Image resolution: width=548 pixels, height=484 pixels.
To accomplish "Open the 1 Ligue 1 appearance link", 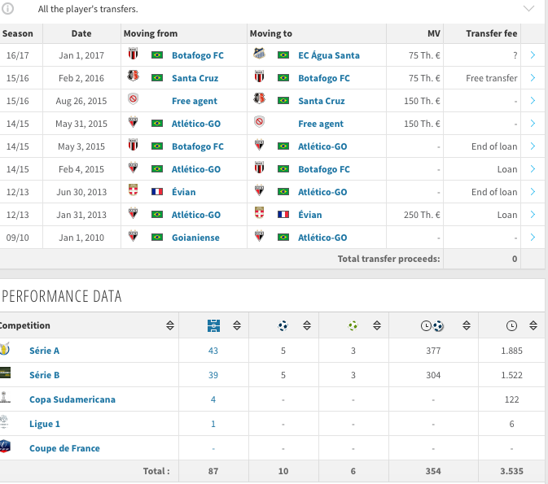I will pyautogui.click(x=213, y=424).
